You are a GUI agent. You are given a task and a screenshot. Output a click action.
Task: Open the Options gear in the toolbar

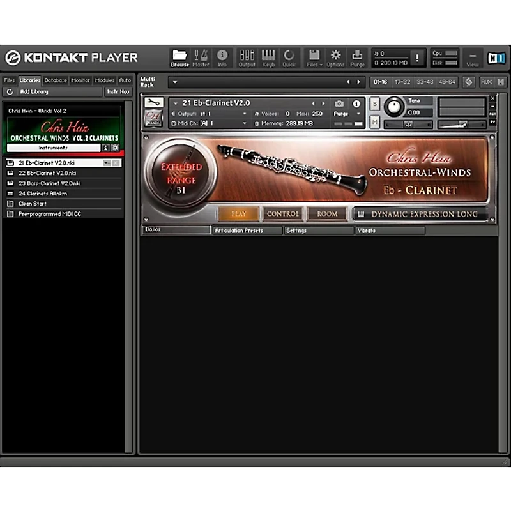coord(335,58)
